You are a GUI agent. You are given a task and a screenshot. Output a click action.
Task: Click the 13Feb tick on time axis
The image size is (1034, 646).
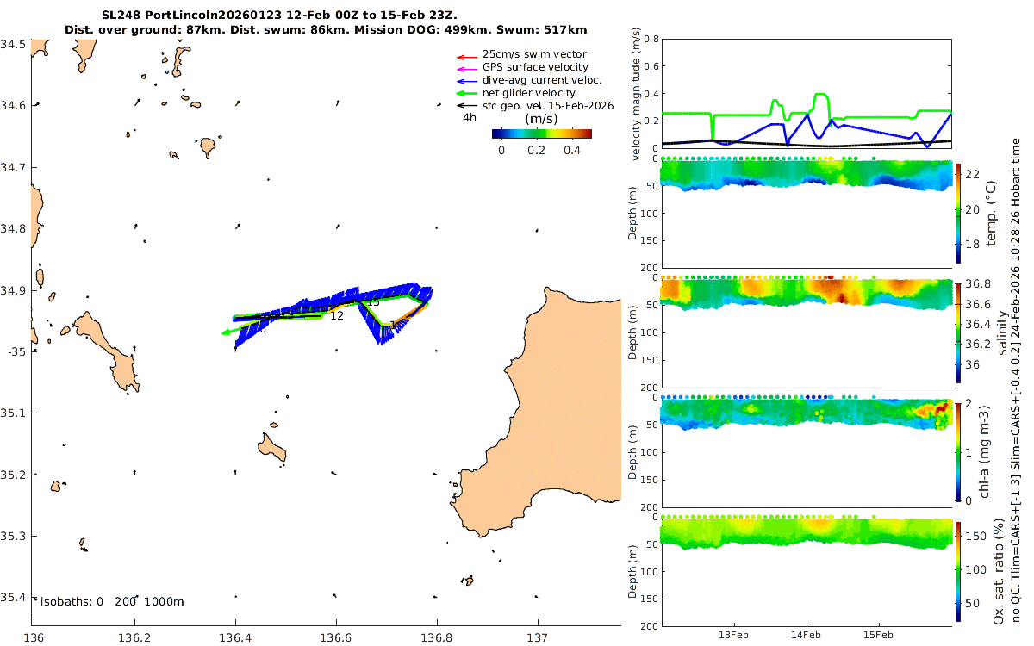[x=734, y=636]
